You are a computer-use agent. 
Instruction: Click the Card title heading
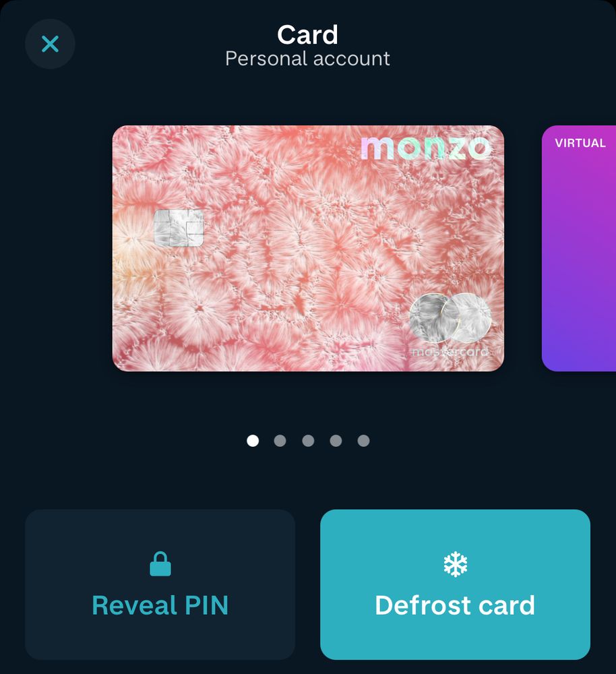[x=307, y=34]
